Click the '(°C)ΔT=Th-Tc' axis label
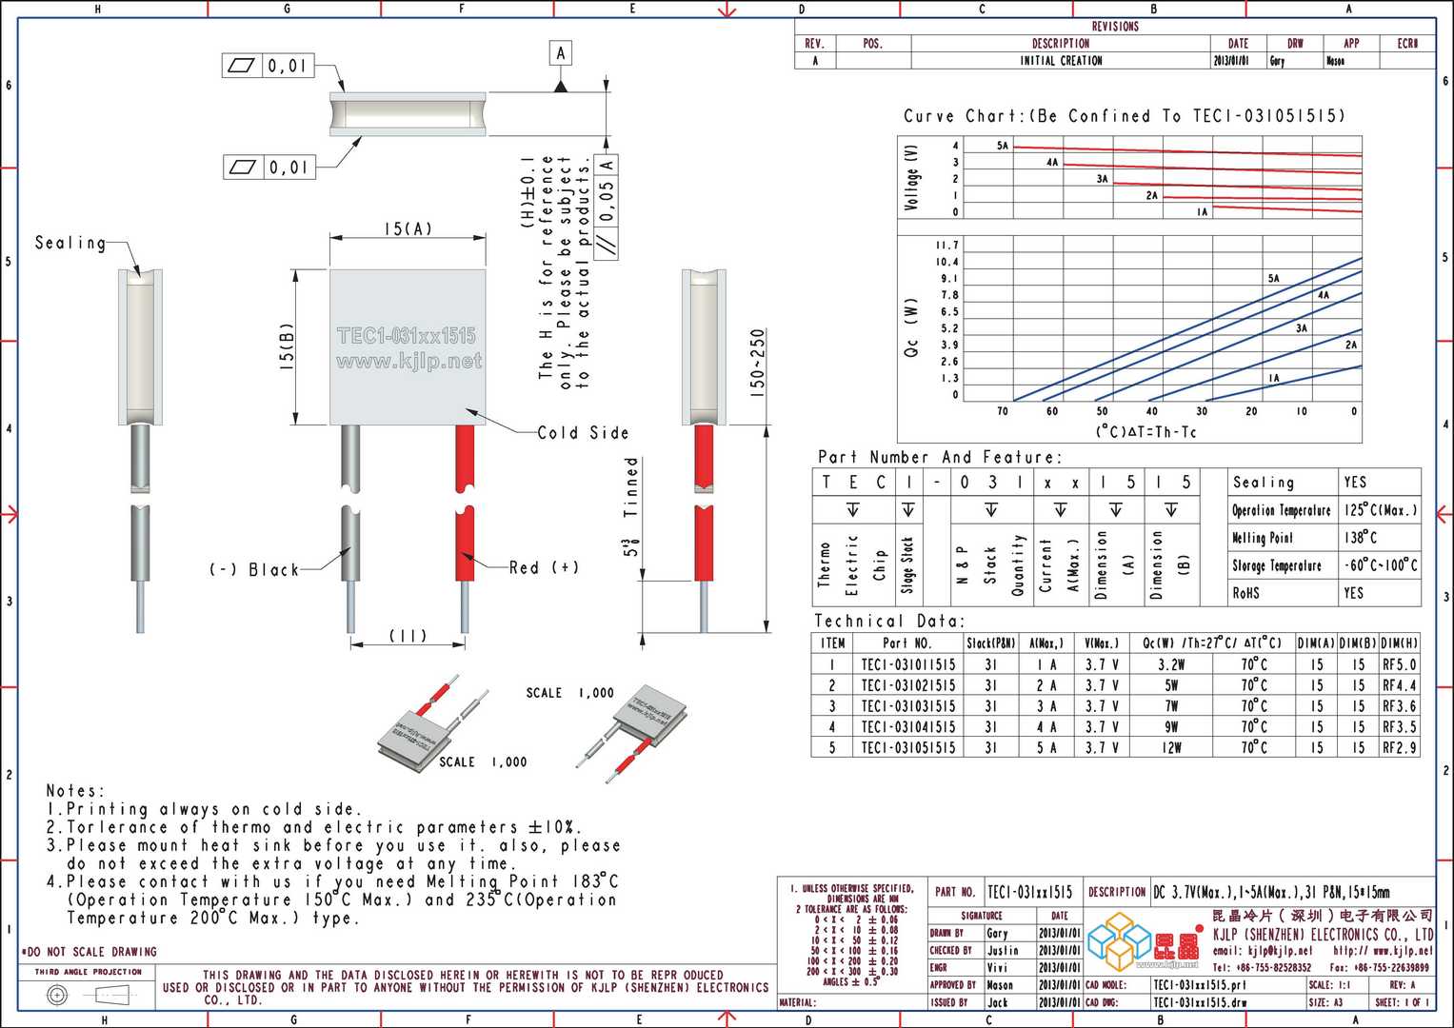The image size is (1454, 1028). tap(1146, 432)
